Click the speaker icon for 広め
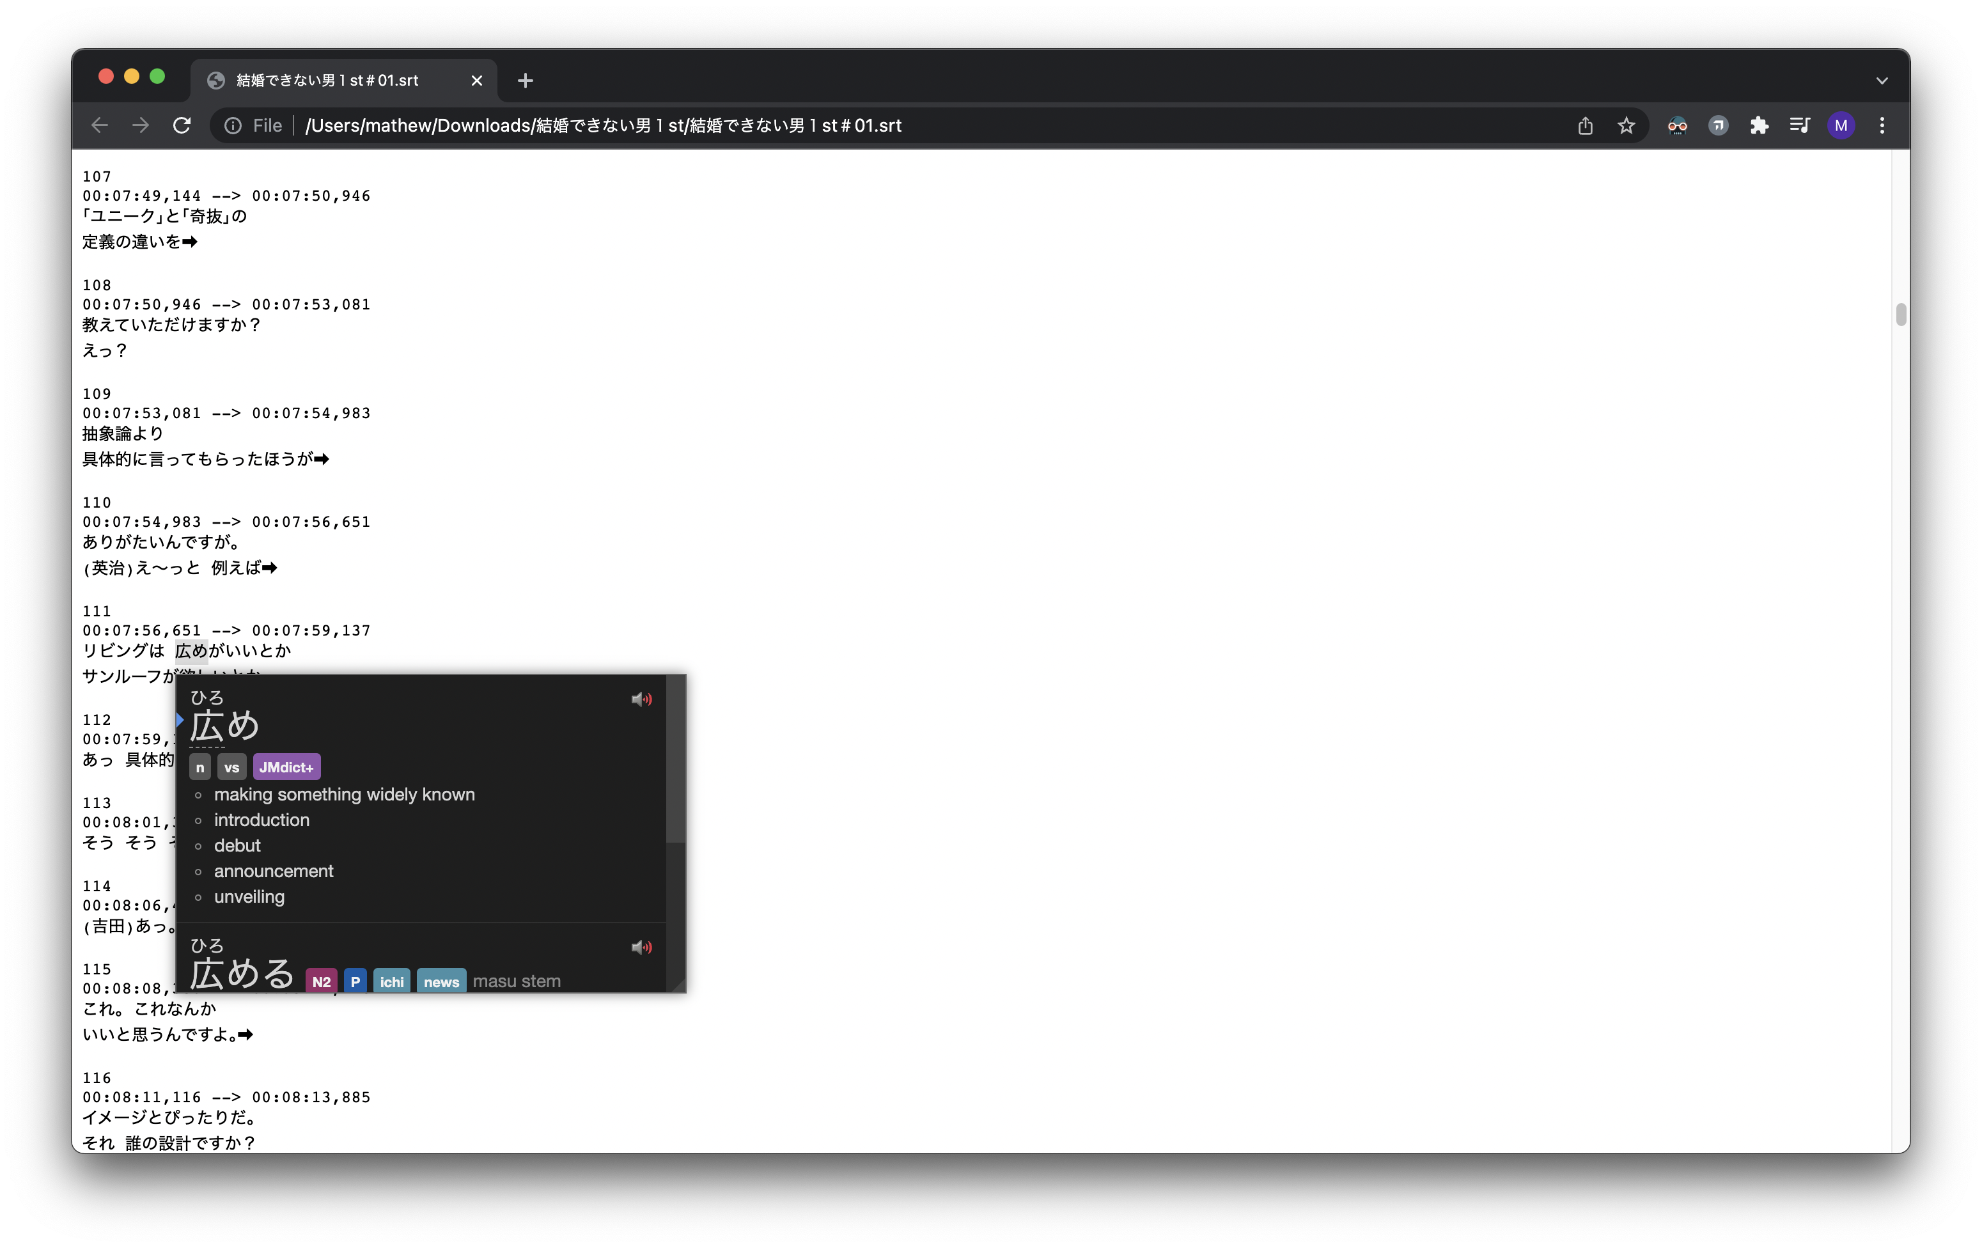The width and height of the screenshot is (1982, 1248). click(x=641, y=699)
